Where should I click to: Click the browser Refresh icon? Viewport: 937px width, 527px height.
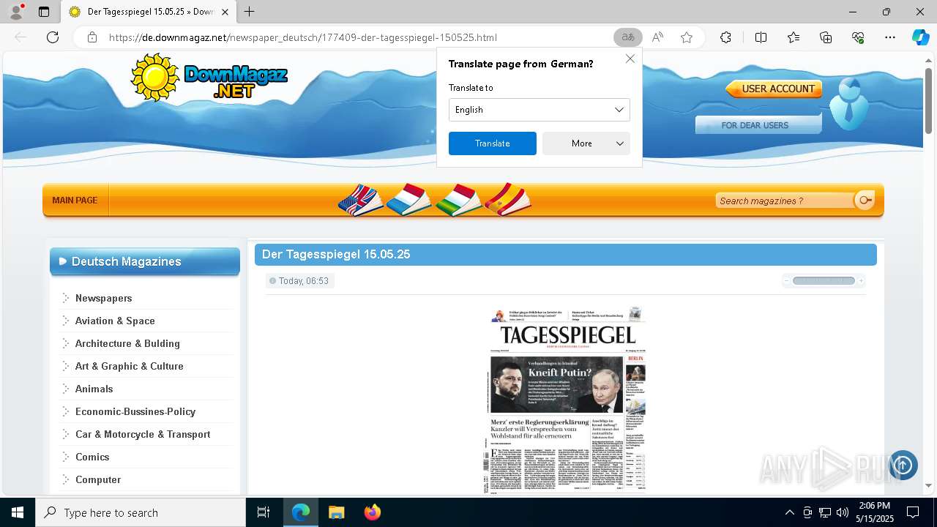point(53,37)
